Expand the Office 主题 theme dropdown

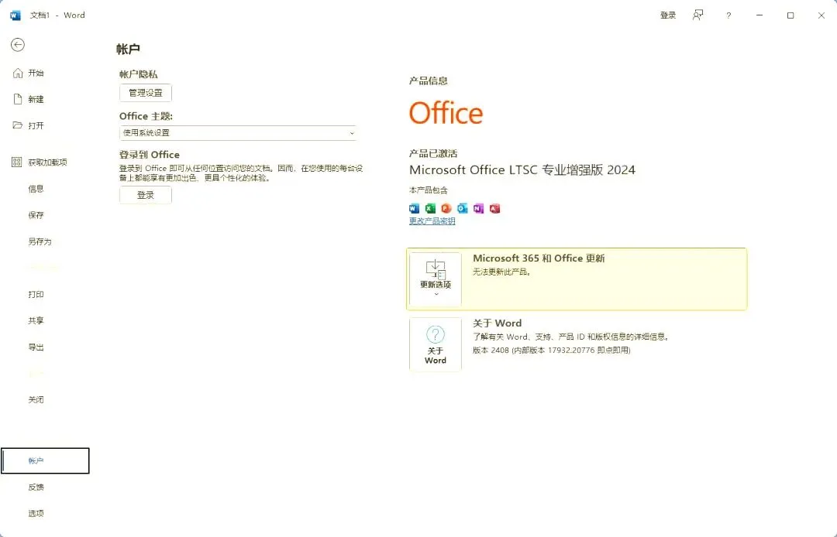(238, 132)
